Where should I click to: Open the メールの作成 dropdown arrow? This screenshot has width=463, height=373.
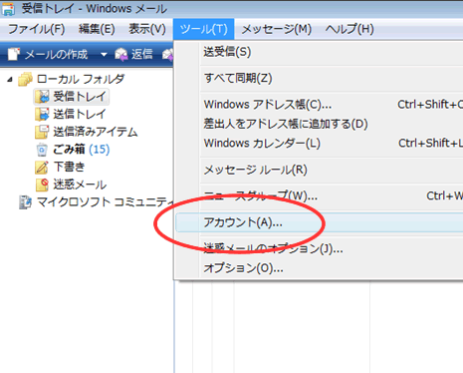click(104, 55)
